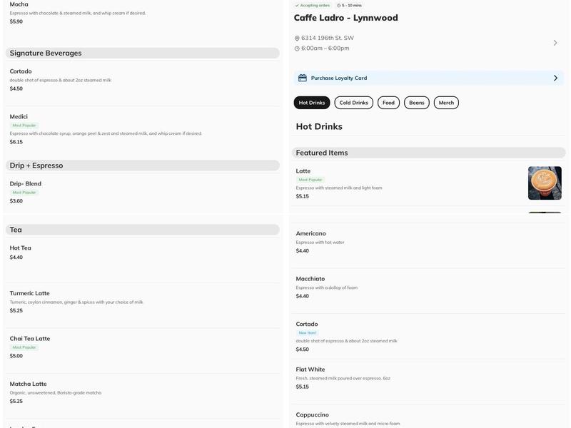Screen dimensions: 571x428
Task: Pick the Chai Tea Latte item
Action: [x=30, y=339]
